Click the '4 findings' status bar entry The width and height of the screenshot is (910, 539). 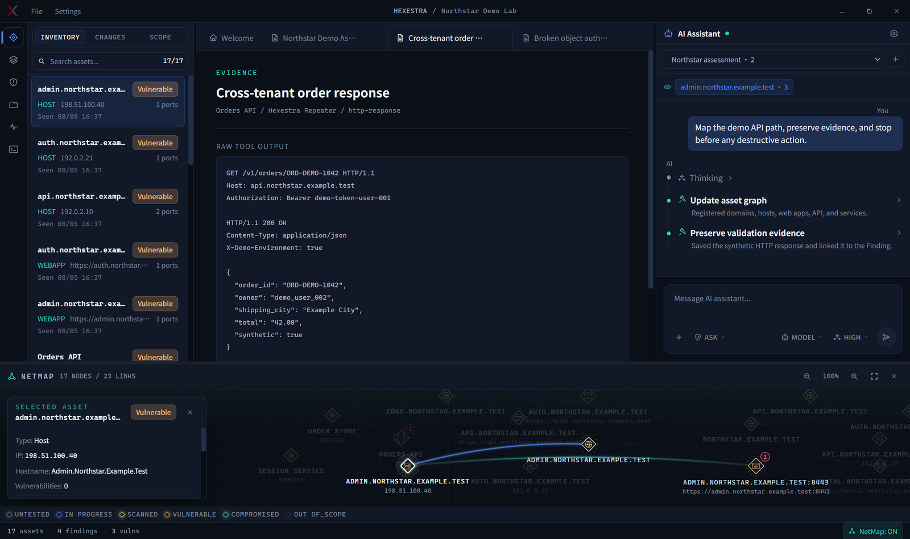point(77,531)
